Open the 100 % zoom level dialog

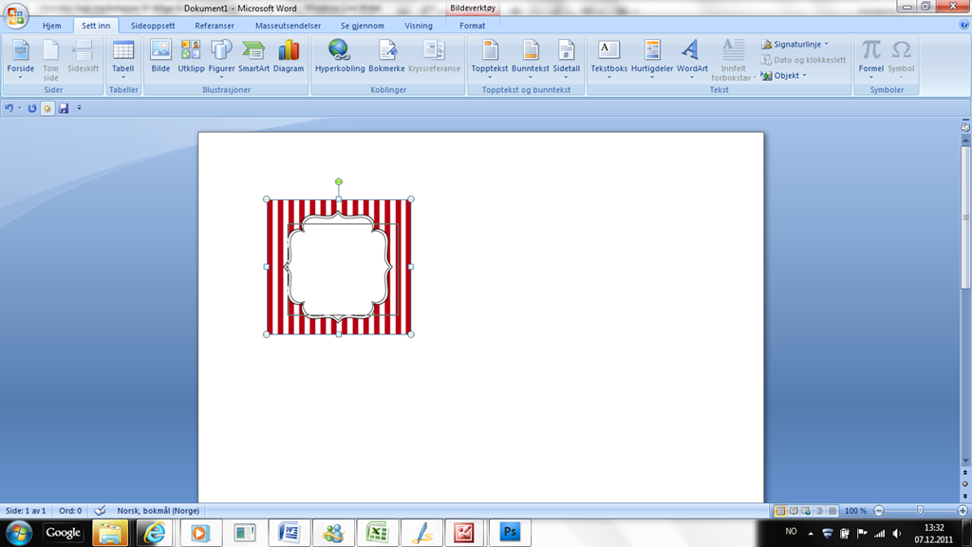pyautogui.click(x=855, y=511)
